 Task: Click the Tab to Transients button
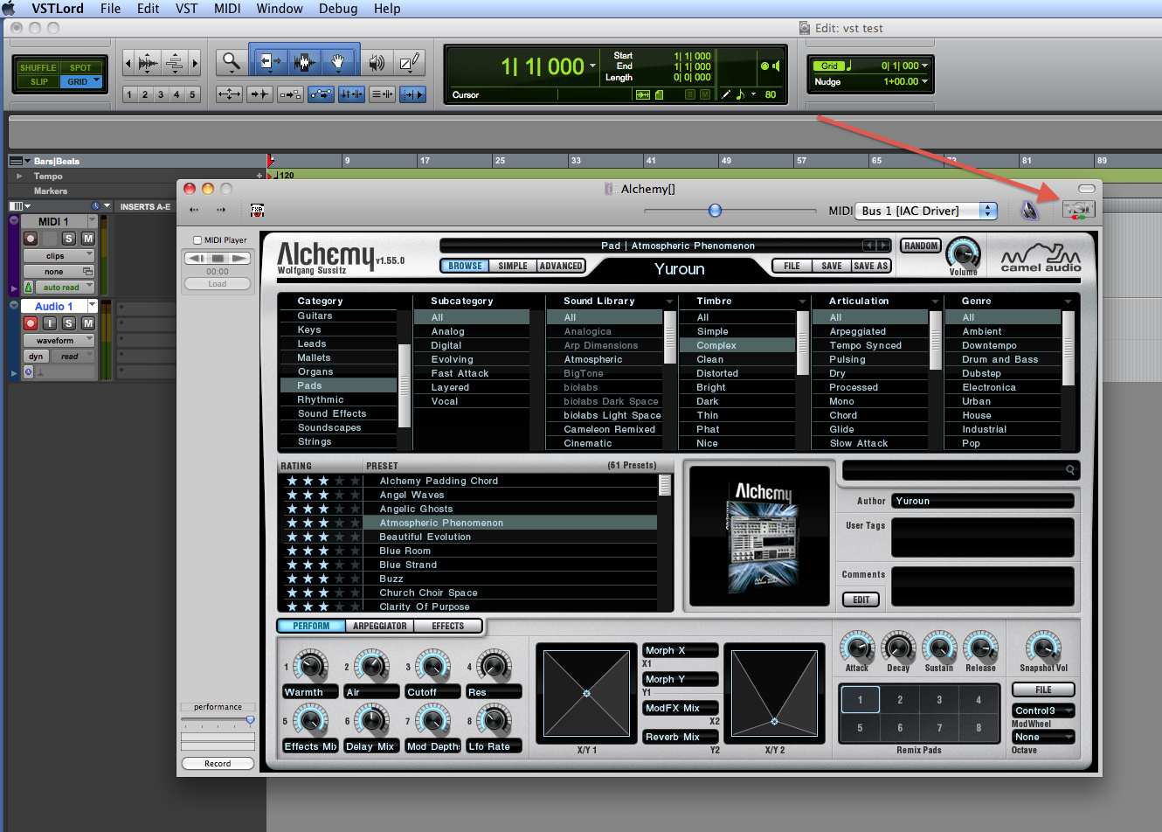(259, 94)
